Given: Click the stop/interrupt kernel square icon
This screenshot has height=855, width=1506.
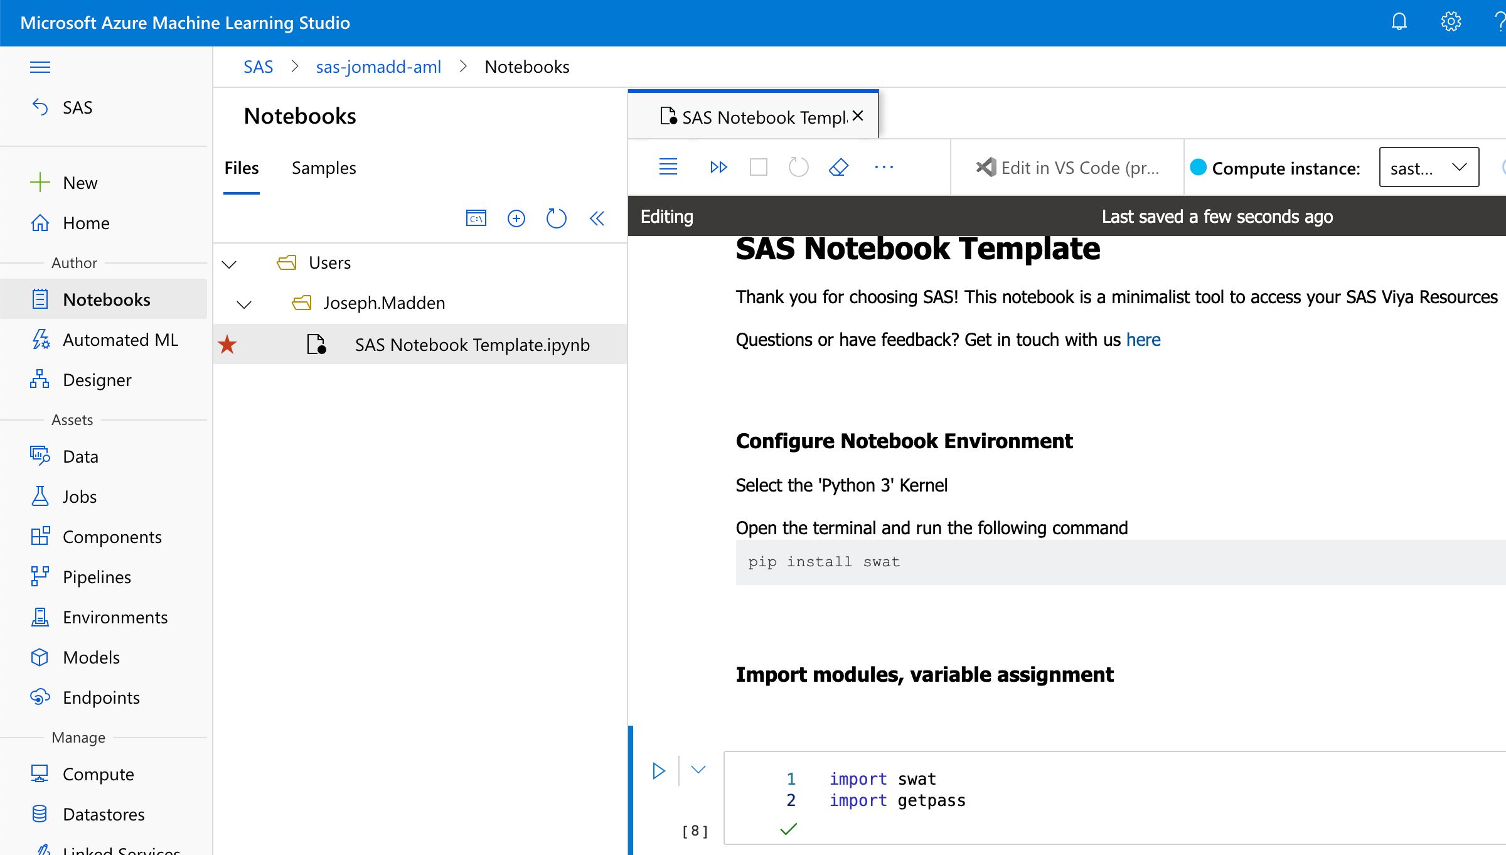Looking at the screenshot, I should click(758, 167).
